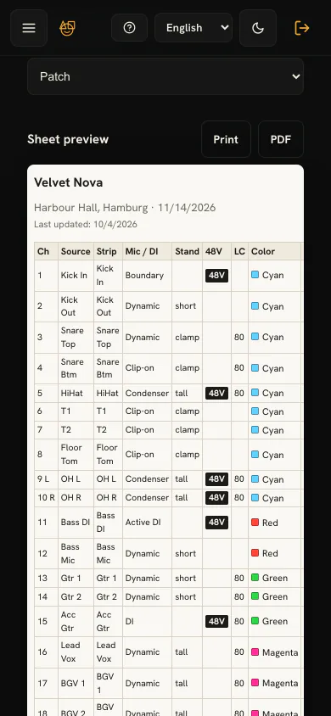Click tall stand cell in HiHat row
This screenshot has height=716, width=331.
tap(188, 393)
